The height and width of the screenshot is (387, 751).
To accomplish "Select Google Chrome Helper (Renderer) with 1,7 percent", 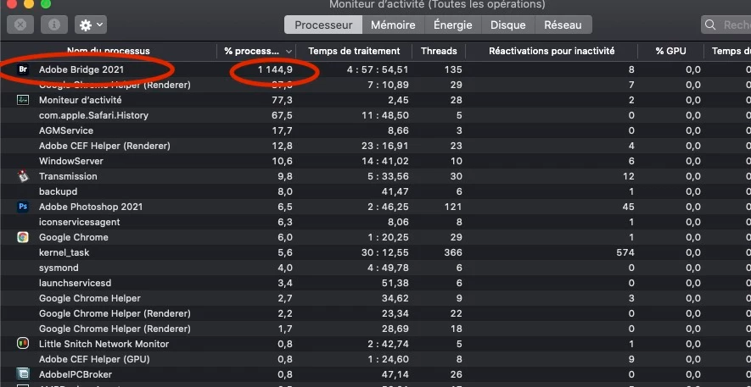I will click(x=115, y=329).
